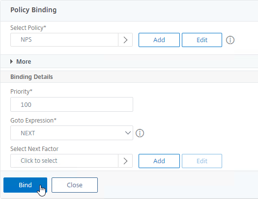258x199 pixels.
Task: Click Add for Select Next Factor
Action: (x=159, y=161)
